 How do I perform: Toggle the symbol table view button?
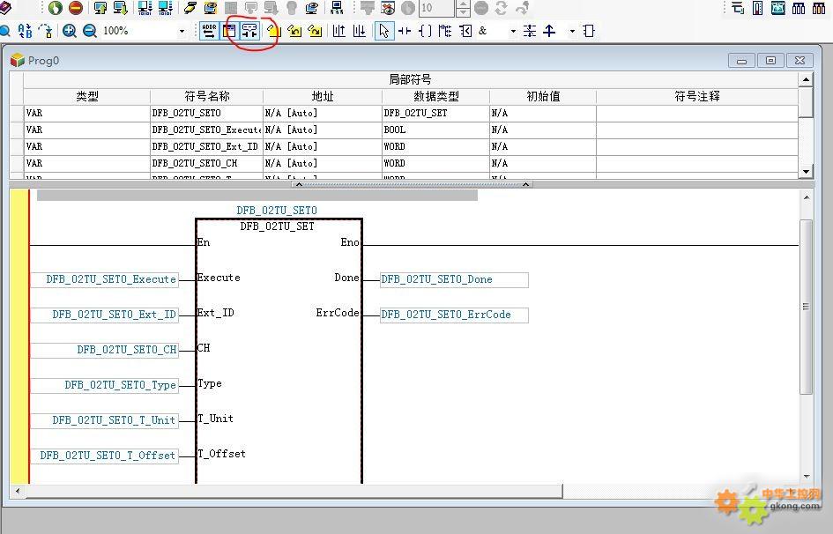(230, 31)
